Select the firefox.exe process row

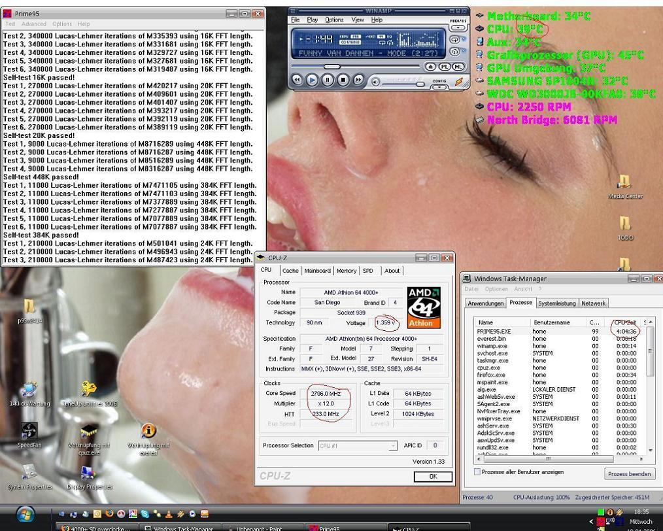[560, 375]
